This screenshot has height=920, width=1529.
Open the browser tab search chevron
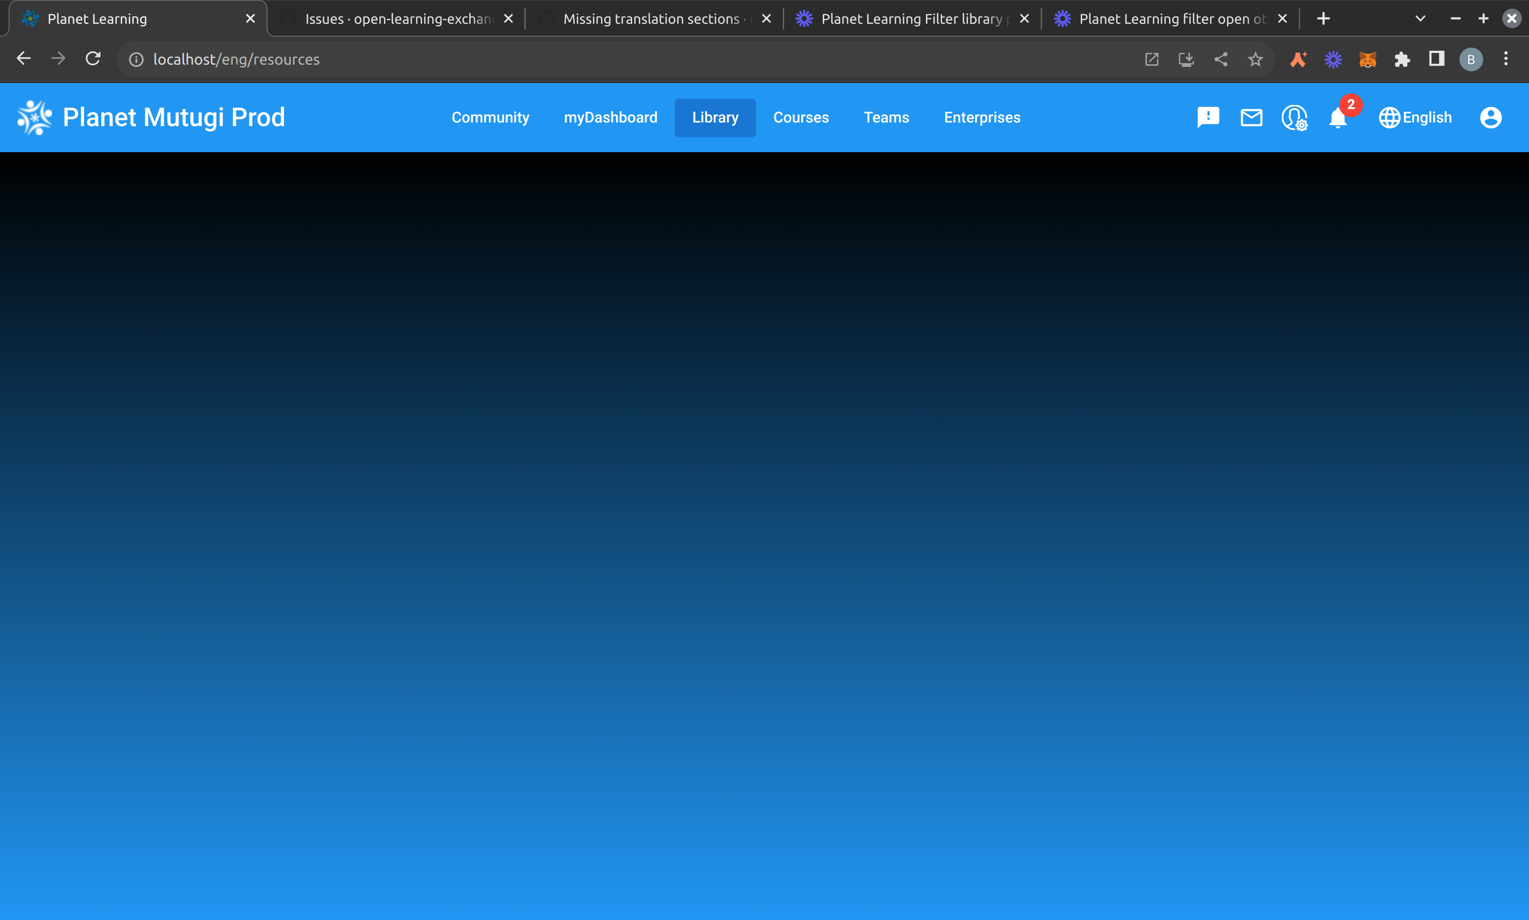pyautogui.click(x=1419, y=18)
